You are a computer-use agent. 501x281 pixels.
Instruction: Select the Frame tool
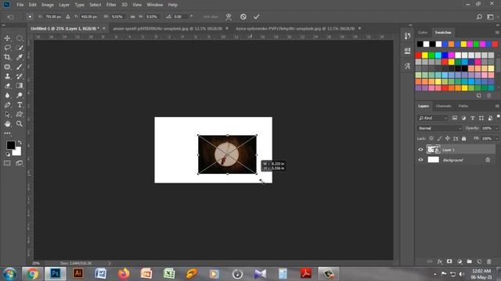coord(7,67)
